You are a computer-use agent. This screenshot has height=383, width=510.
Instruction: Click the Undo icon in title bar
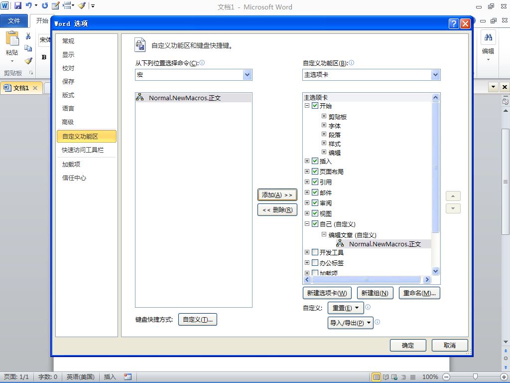click(x=29, y=5)
